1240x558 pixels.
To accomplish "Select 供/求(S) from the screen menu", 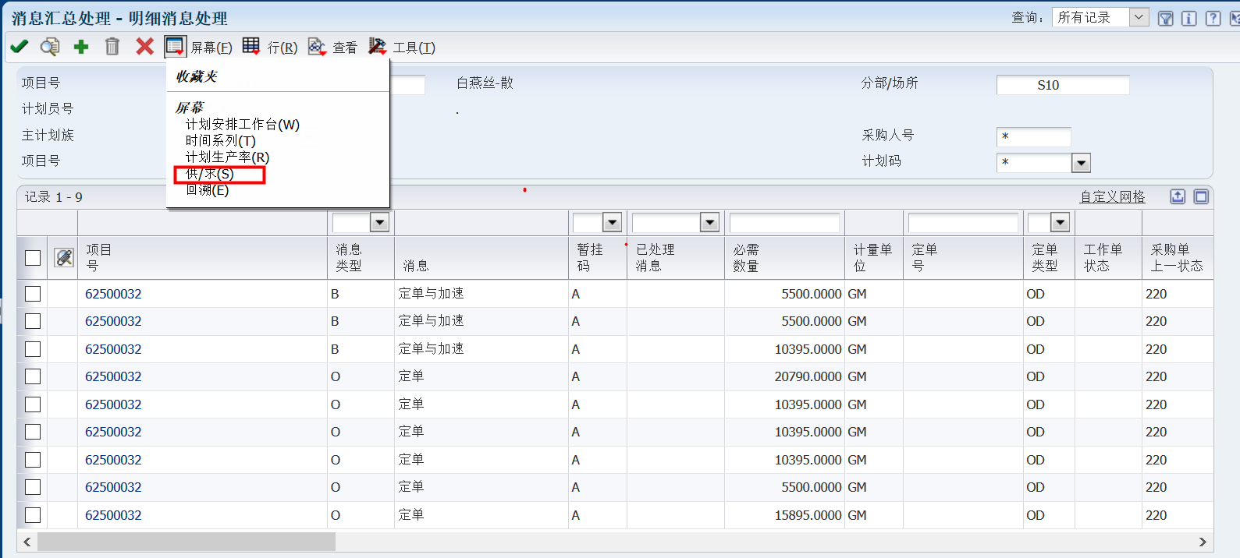I will 210,174.
